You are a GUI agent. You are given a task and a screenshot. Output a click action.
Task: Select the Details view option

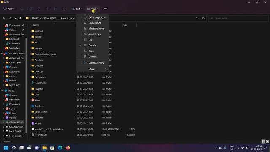point(93,46)
